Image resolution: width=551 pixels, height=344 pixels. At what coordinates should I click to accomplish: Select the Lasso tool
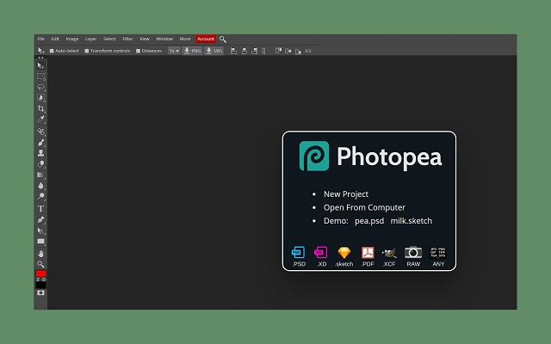(40, 87)
